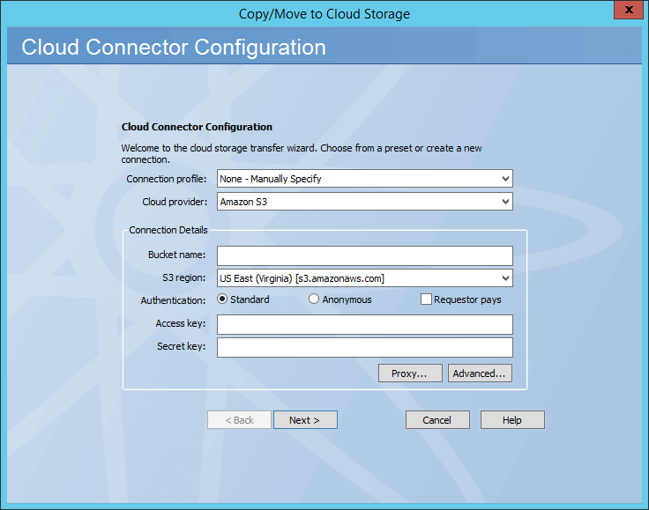Cancel the cloud transfer wizard
The width and height of the screenshot is (649, 510).
click(x=436, y=420)
